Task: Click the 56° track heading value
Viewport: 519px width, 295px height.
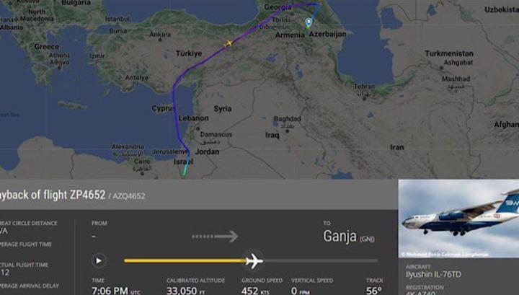Action: click(x=374, y=291)
